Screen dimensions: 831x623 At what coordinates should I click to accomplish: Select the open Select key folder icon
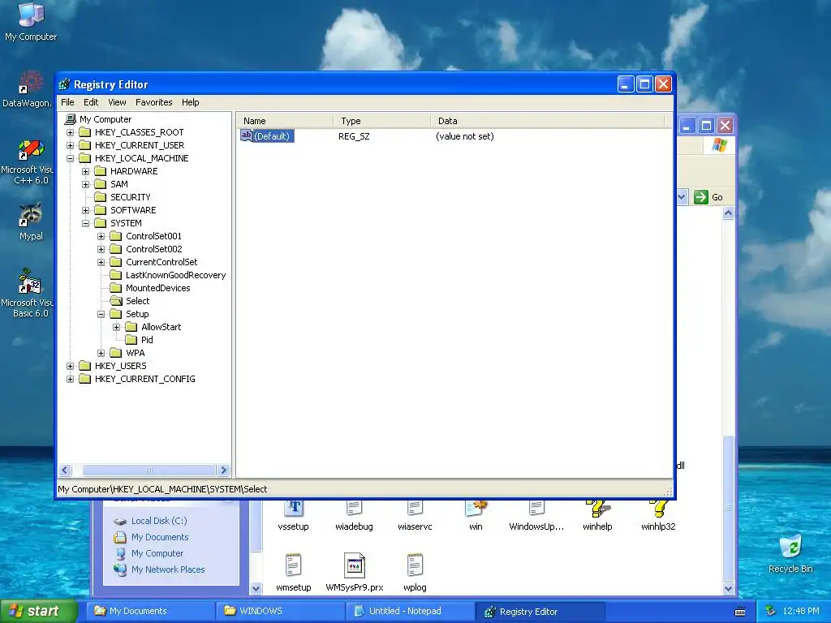tap(115, 301)
